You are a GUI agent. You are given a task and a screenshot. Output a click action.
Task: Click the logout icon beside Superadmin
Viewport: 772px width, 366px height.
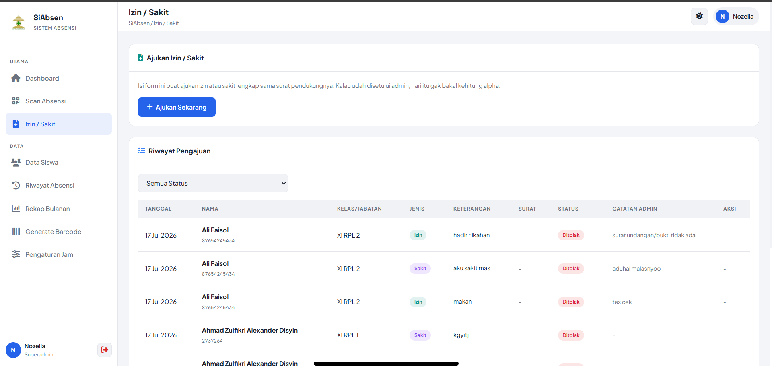pos(105,350)
